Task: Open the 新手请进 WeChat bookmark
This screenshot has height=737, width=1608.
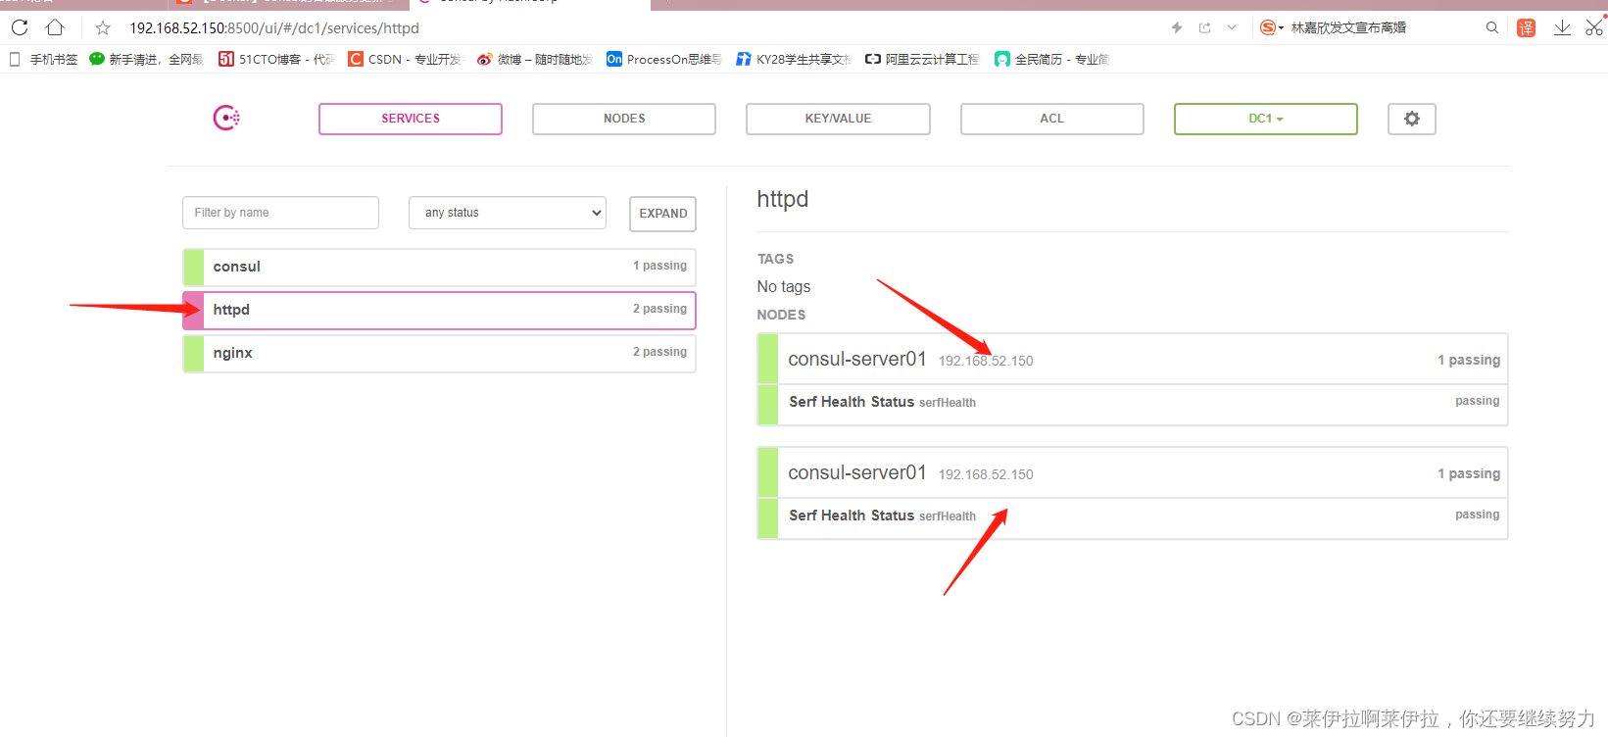Action: point(146,59)
